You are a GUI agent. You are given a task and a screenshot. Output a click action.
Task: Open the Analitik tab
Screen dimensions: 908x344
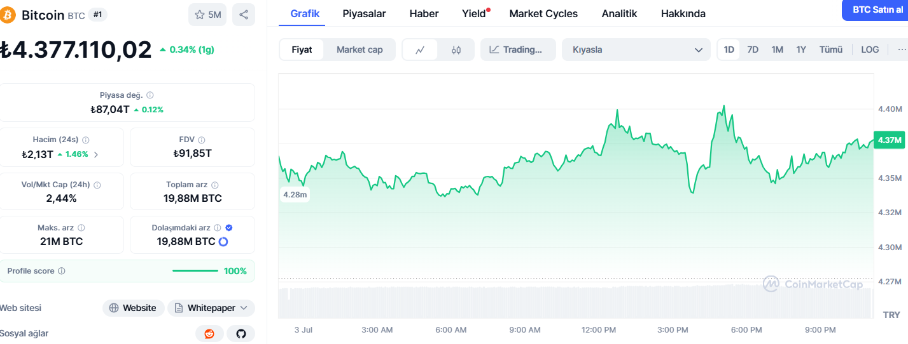619,13
